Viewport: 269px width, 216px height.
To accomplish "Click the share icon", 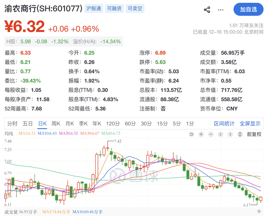I will coord(207,10).
